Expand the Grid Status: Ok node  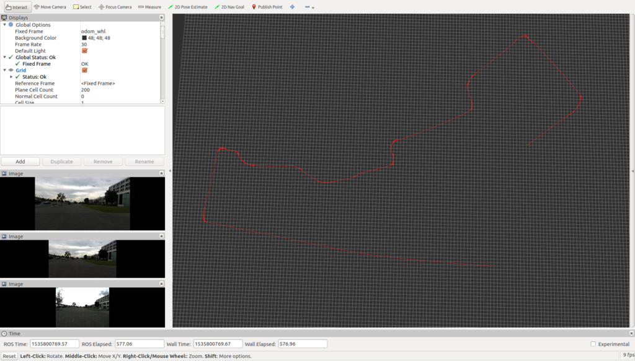11,76
